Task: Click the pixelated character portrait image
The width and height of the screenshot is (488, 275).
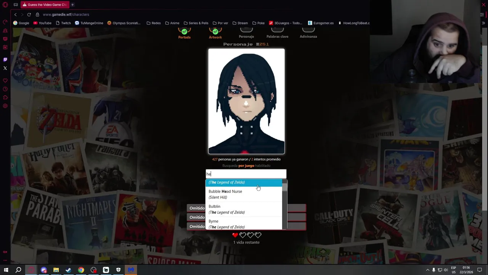Action: [x=246, y=101]
